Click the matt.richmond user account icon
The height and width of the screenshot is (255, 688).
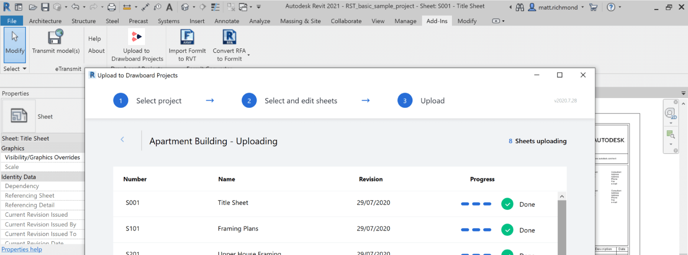(x=532, y=7)
